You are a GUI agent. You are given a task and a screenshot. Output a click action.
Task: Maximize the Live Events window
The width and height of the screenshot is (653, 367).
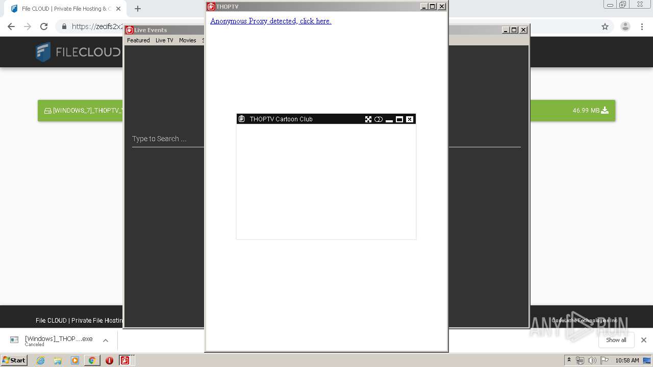514,30
